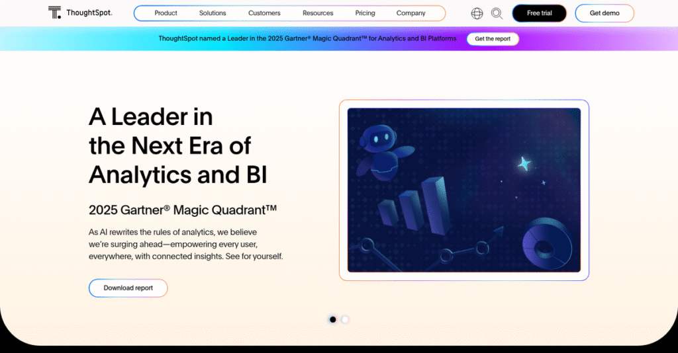Open the language globe icon
This screenshot has height=353, width=678.
click(477, 13)
